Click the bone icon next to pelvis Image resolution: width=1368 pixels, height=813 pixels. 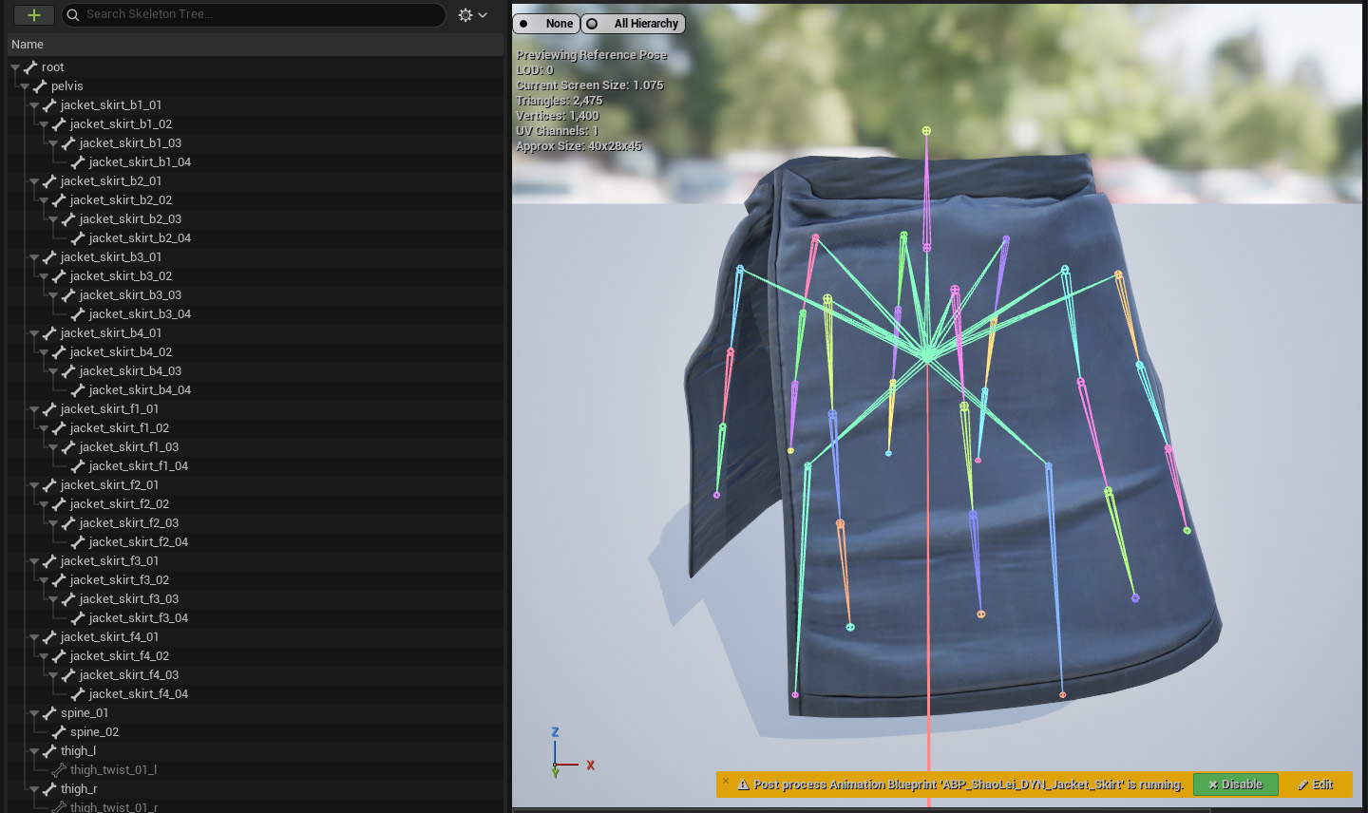point(40,86)
